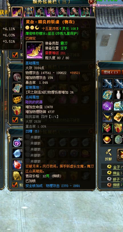Viewport: 123px width, 232px height.
Task: Click the 拆解 hammer dismantle tool
Action: coord(108,155)
